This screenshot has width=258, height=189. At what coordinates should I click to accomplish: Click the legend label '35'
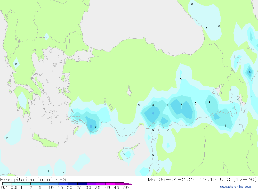click(x=98, y=187)
